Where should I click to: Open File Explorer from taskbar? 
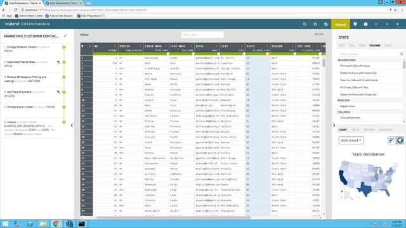coord(43,224)
